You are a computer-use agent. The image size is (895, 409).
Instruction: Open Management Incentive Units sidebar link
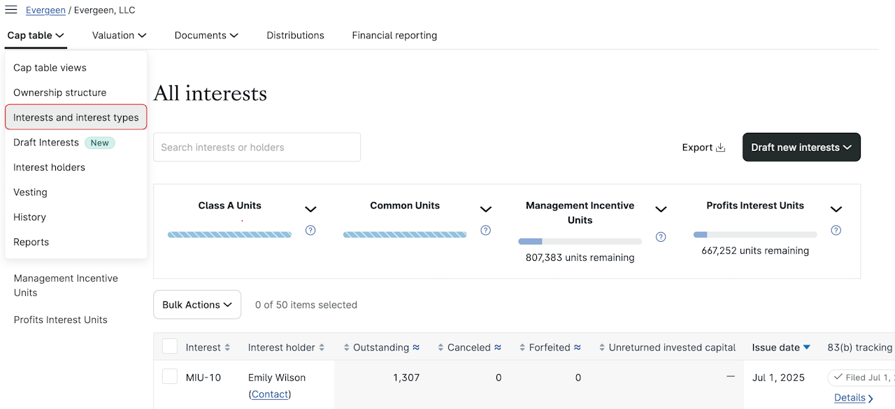tap(66, 285)
